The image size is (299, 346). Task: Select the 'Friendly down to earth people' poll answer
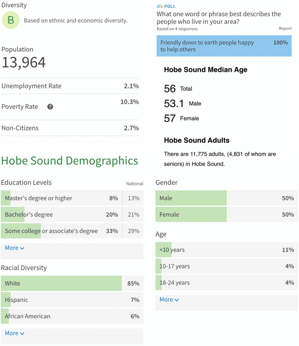click(x=224, y=46)
